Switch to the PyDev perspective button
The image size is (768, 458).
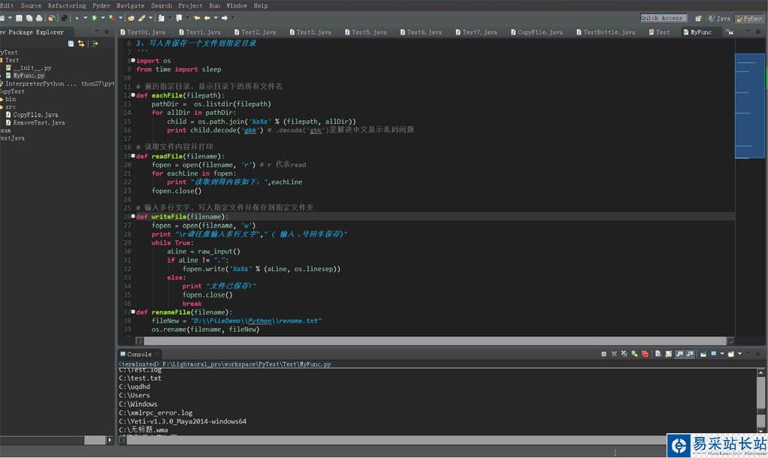749,19
